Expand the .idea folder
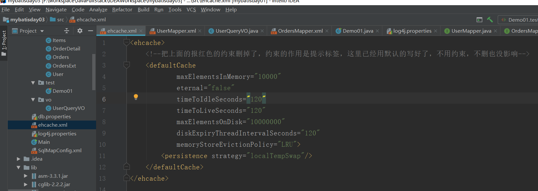 18,159
